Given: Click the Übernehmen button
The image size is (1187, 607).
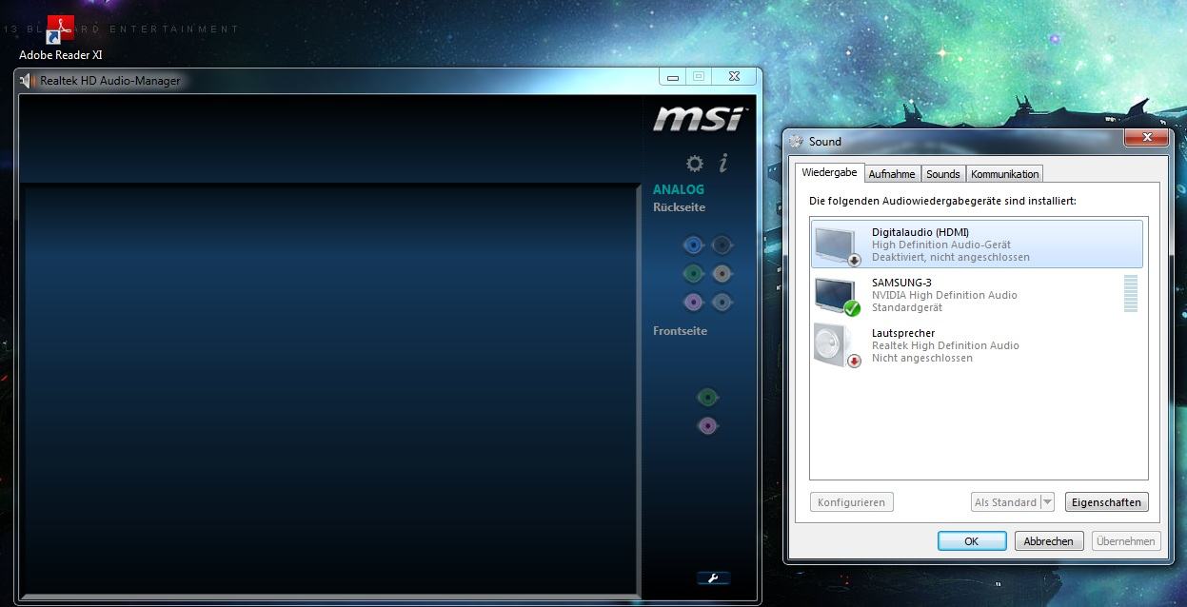Looking at the screenshot, I should tap(1126, 541).
